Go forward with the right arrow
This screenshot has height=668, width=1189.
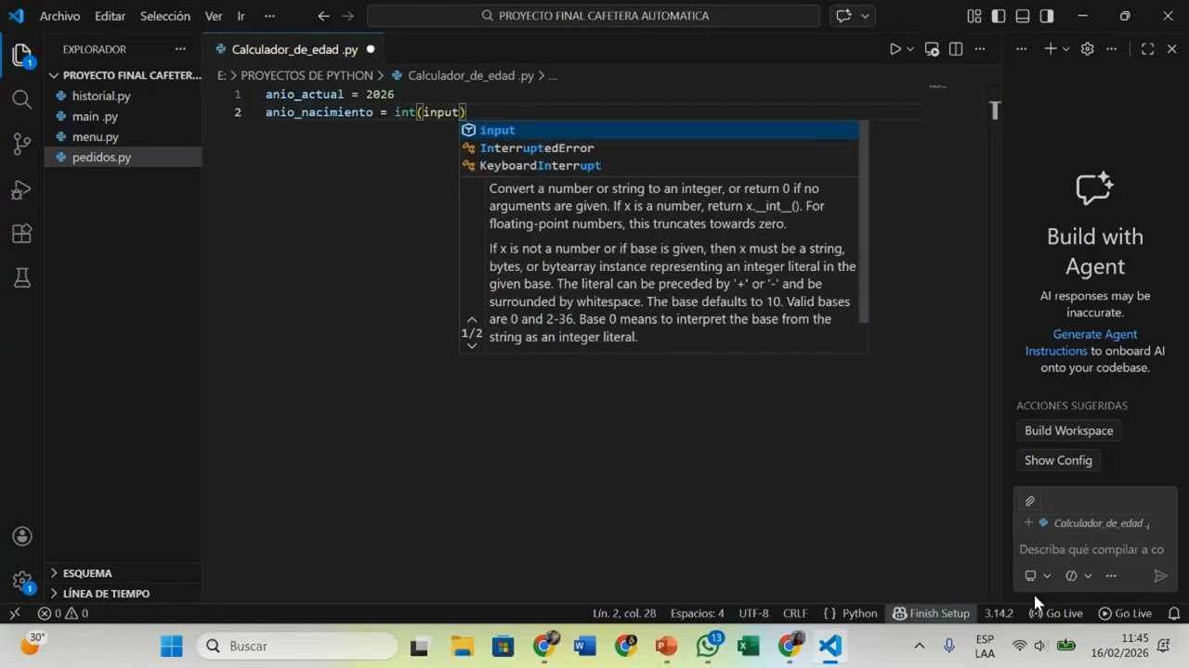(347, 16)
